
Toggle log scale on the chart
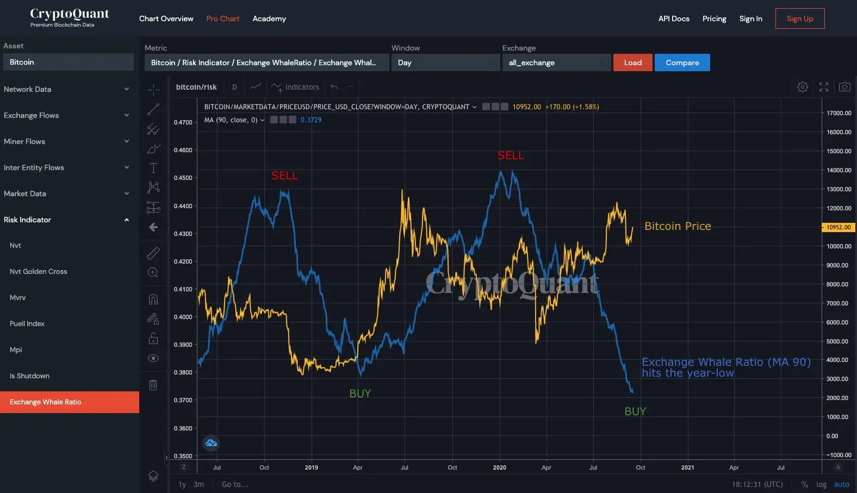[x=821, y=484]
